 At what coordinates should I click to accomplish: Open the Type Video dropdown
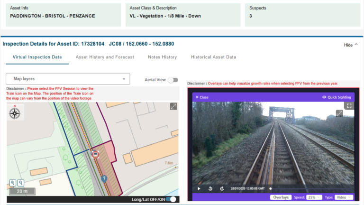click(344, 197)
